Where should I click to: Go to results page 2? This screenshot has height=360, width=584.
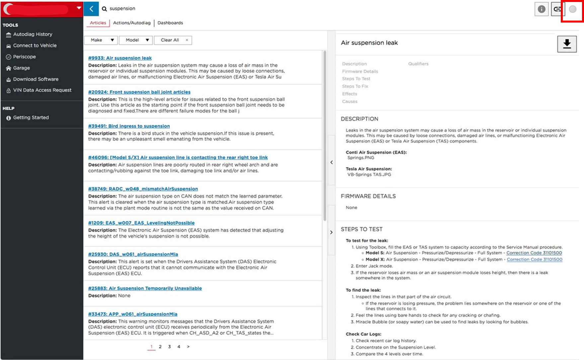coord(160,347)
